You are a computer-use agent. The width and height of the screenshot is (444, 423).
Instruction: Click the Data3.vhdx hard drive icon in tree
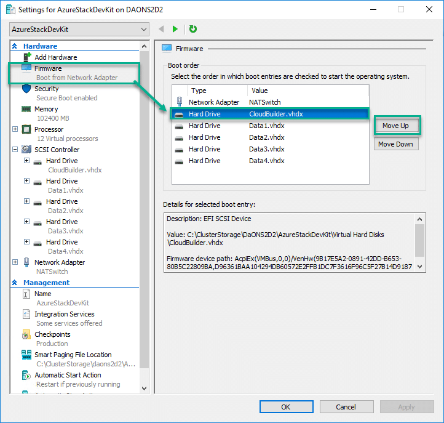[x=38, y=224]
